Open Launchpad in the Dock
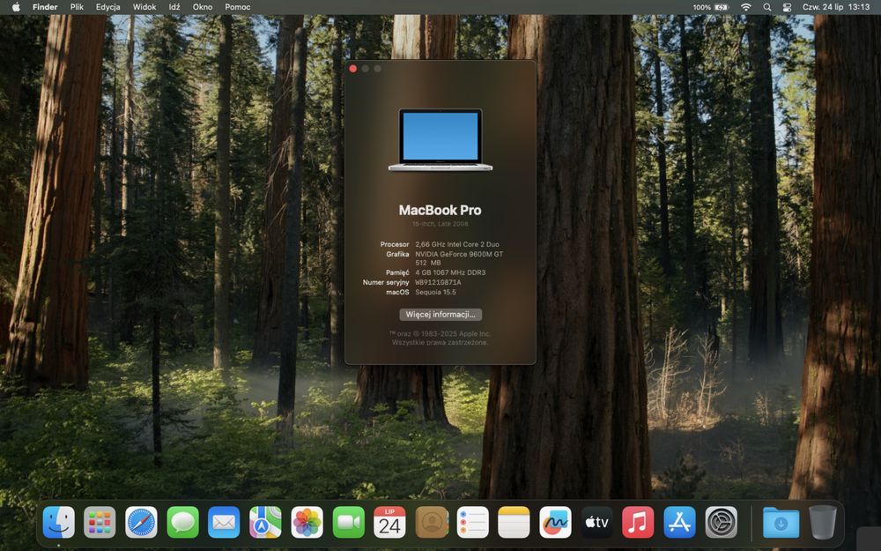The height and width of the screenshot is (551, 881). pyautogui.click(x=100, y=522)
